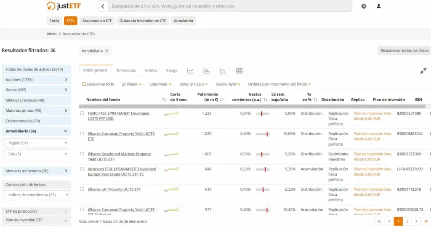
Task: Select Xtrackers FTSE EPRA/NAREIT row checkbox
Action: [x=82, y=169]
